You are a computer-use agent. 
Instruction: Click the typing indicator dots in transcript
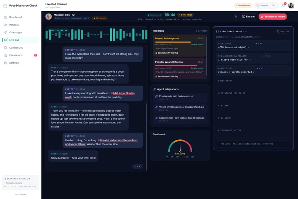[138, 167]
